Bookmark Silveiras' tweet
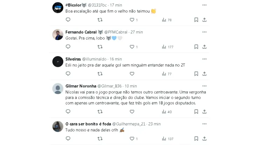 tap(196, 74)
